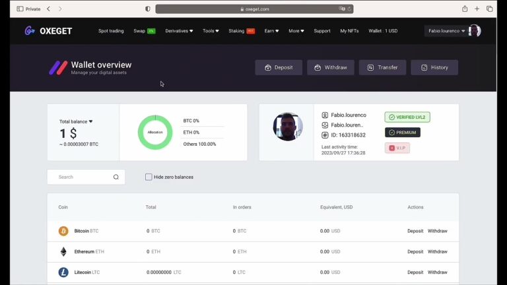Open a new tab with plus icon
Viewport: 507px width, 285px height.
(x=477, y=9)
